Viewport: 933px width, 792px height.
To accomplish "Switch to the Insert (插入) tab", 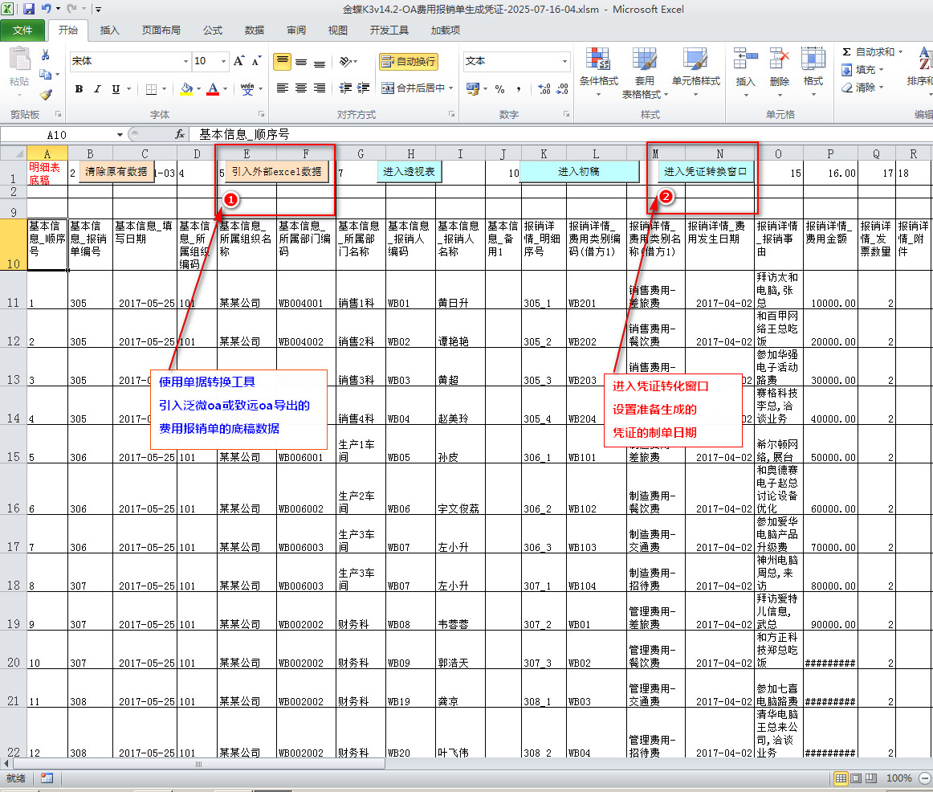I will coord(109,31).
